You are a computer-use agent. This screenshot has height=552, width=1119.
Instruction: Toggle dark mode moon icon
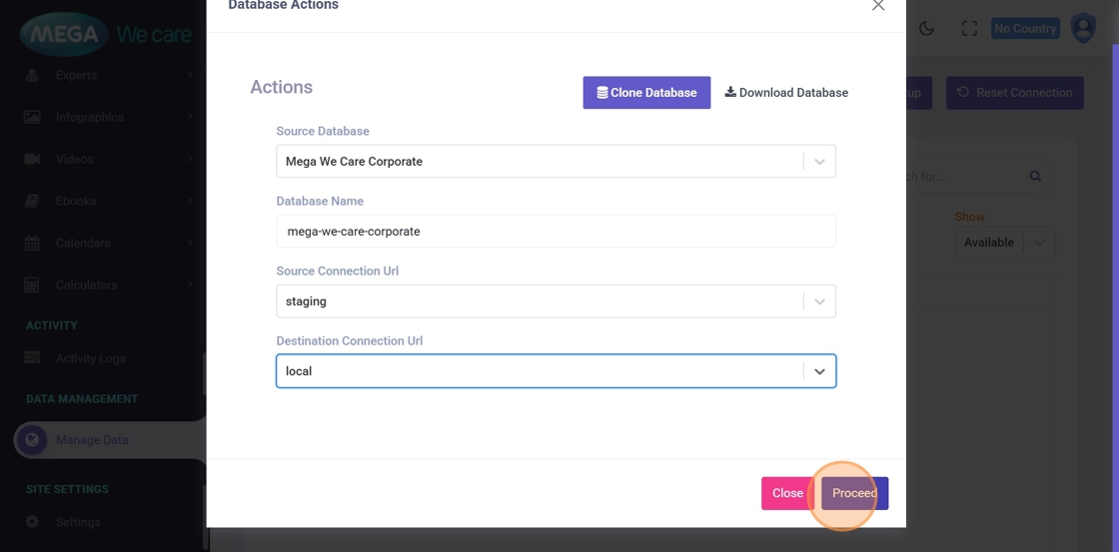click(x=926, y=29)
